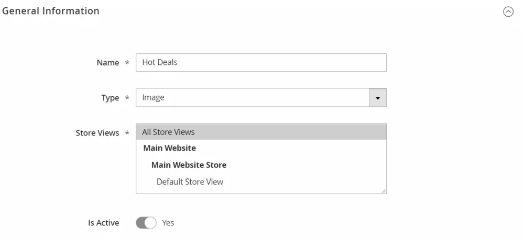Click the Yes label beside the switch
Screen dimensions: 524x239
coord(168,223)
